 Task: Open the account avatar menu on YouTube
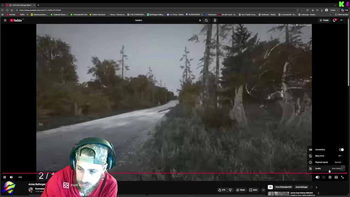coord(342,20)
